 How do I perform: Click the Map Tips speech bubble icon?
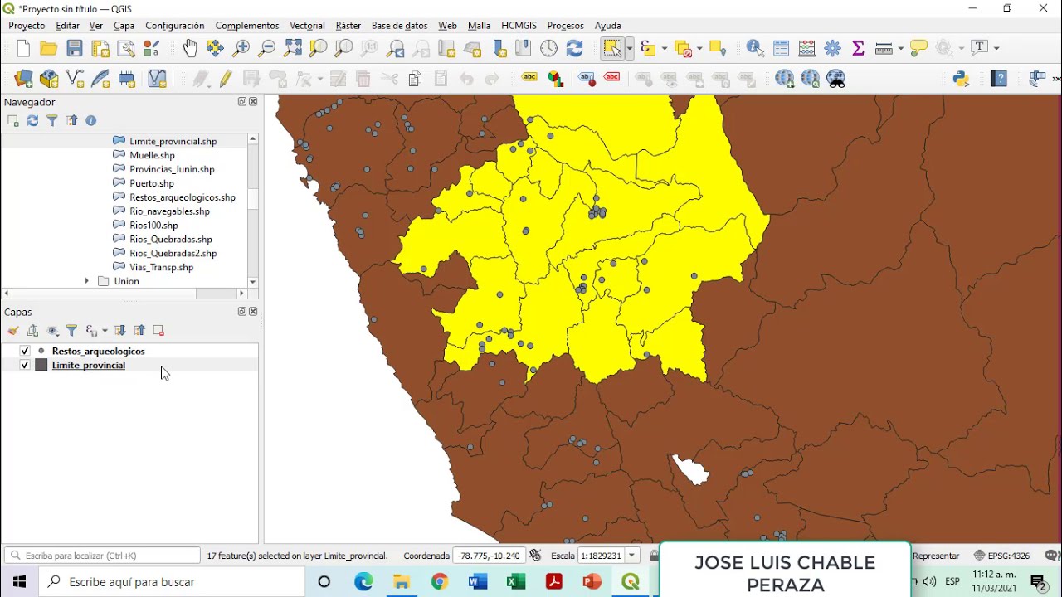point(918,49)
